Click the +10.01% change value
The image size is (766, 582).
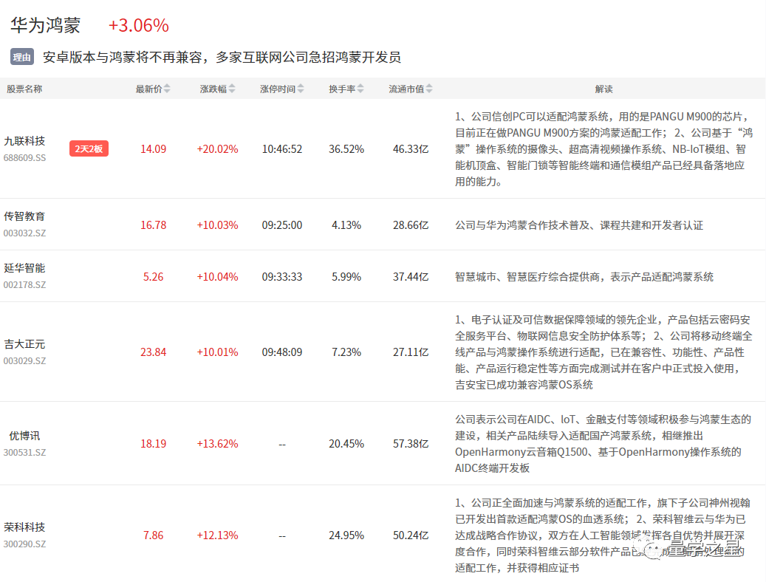tap(217, 352)
